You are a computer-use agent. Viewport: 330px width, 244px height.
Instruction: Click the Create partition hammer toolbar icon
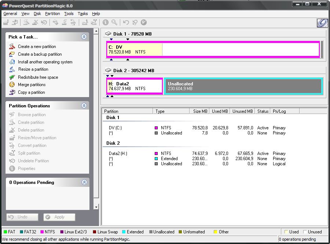pos(26,22)
